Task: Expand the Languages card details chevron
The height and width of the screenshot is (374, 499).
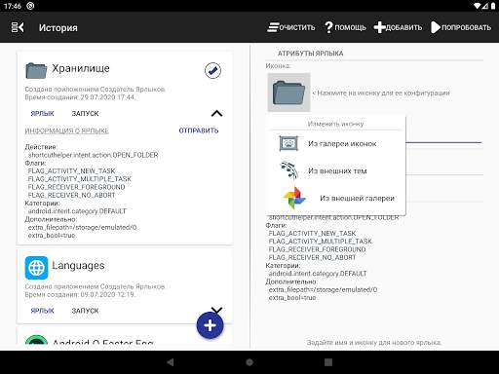Action: (x=216, y=310)
